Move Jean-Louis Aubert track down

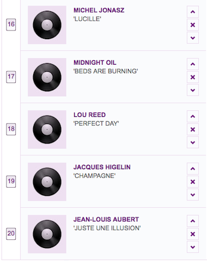pos(193,247)
